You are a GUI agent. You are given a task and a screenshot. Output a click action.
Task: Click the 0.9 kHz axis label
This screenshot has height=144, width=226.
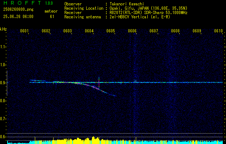click(x=3, y=83)
